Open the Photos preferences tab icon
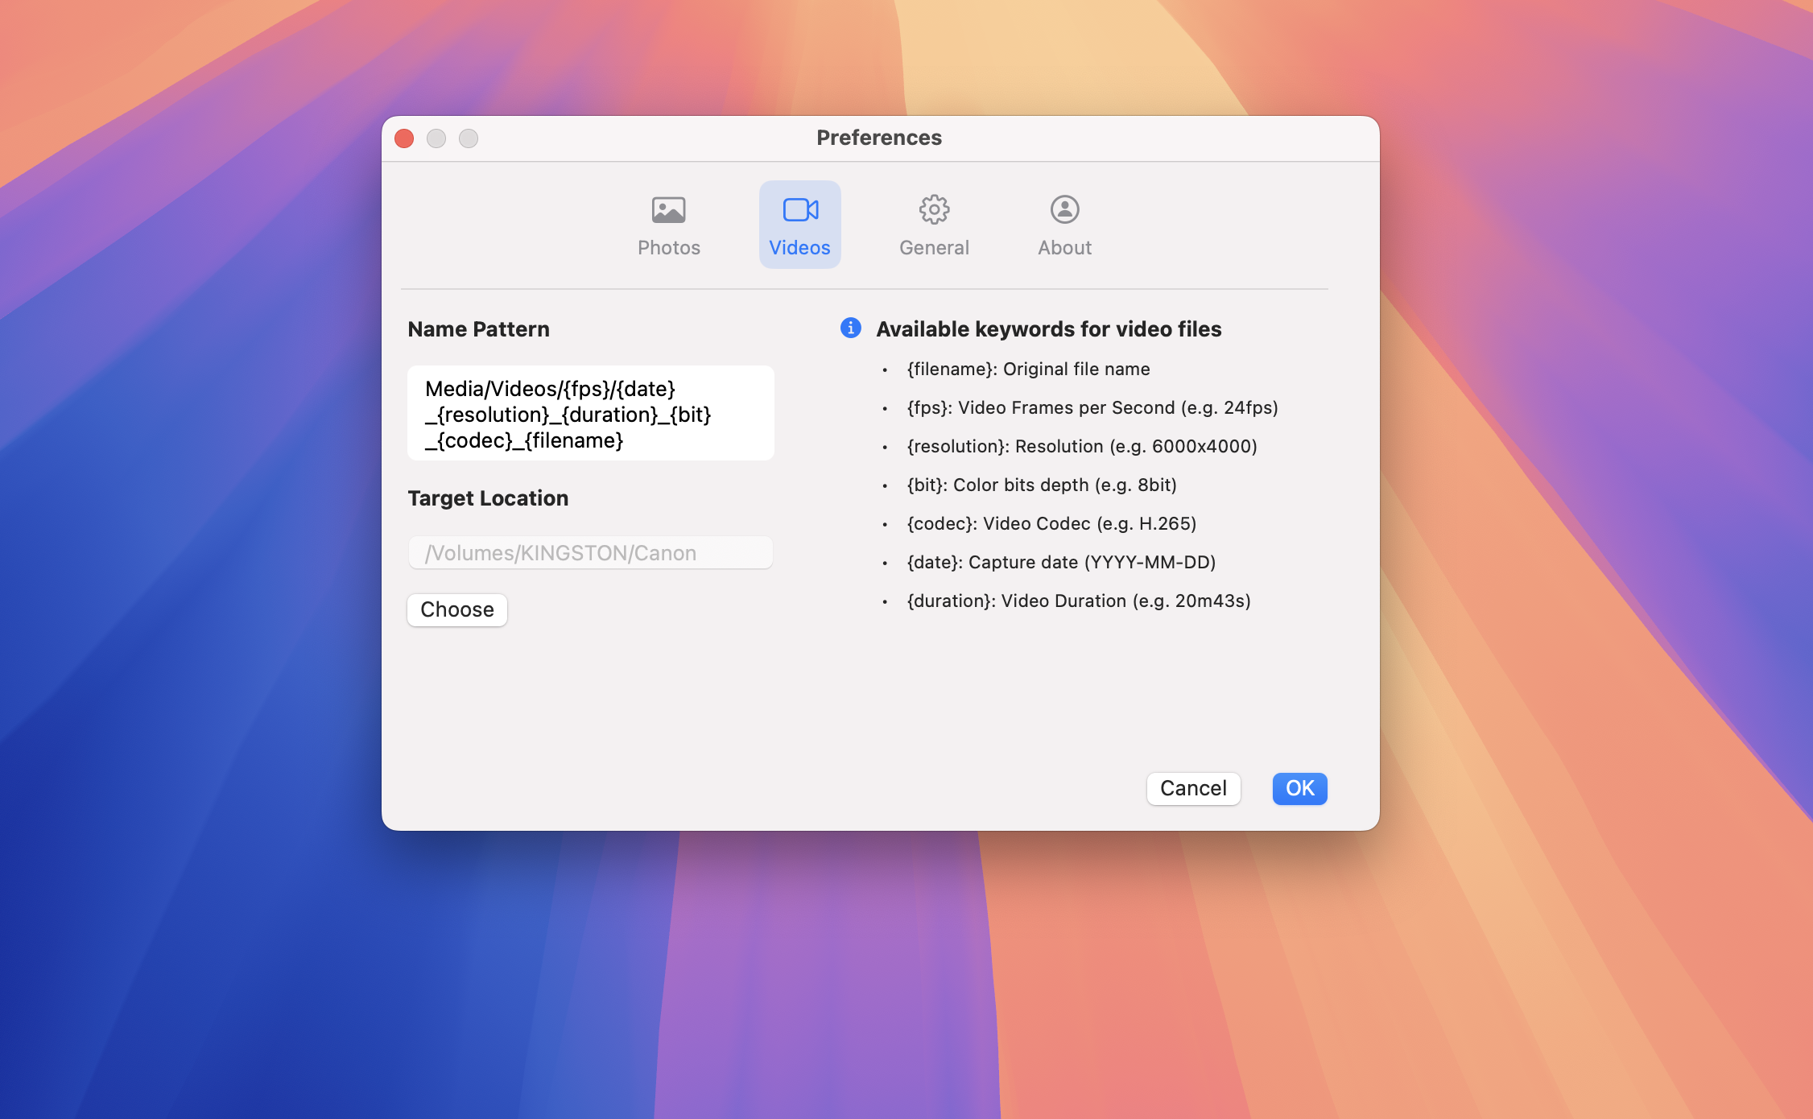1813x1119 pixels. (668, 210)
